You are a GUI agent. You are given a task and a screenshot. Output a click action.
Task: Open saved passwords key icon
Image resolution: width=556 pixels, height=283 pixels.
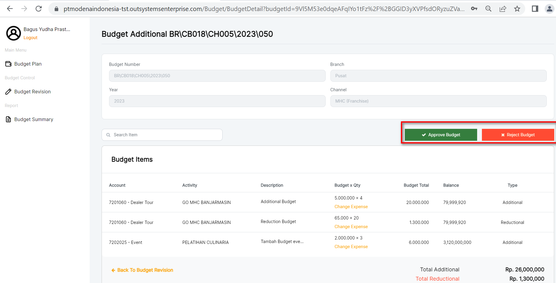(x=474, y=9)
